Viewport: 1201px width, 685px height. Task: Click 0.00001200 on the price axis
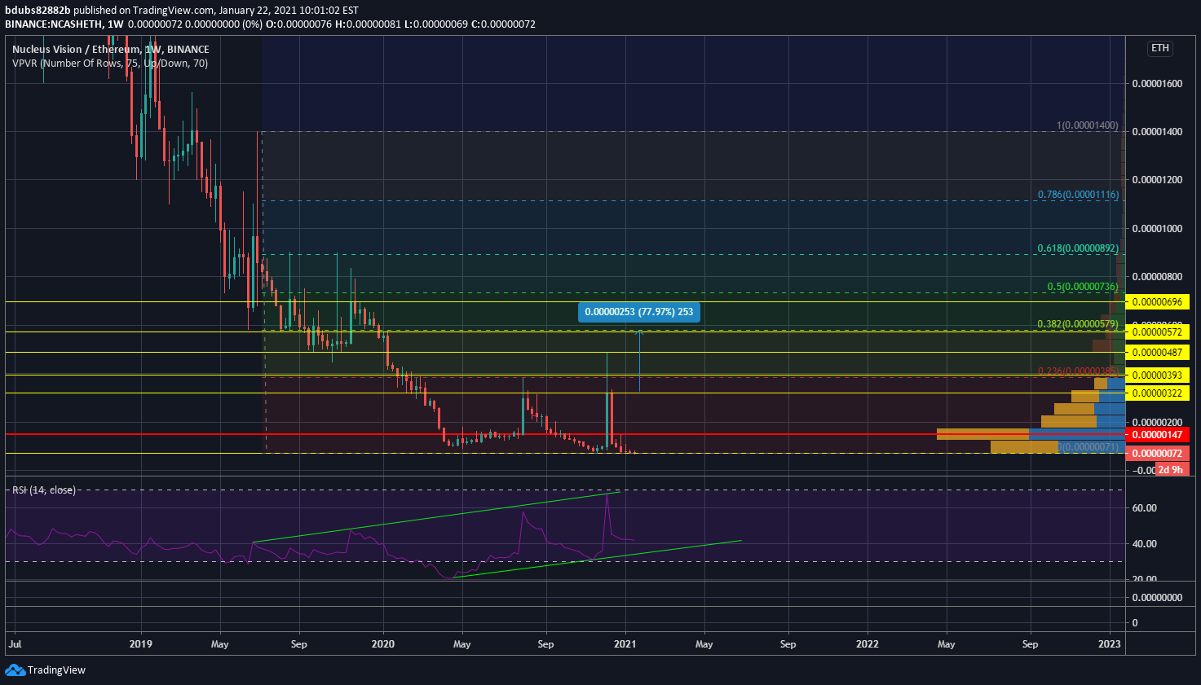click(x=1158, y=179)
